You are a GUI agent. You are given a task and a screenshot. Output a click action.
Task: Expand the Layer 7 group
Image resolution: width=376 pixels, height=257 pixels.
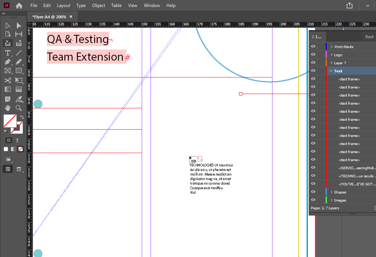pyautogui.click(x=331, y=63)
